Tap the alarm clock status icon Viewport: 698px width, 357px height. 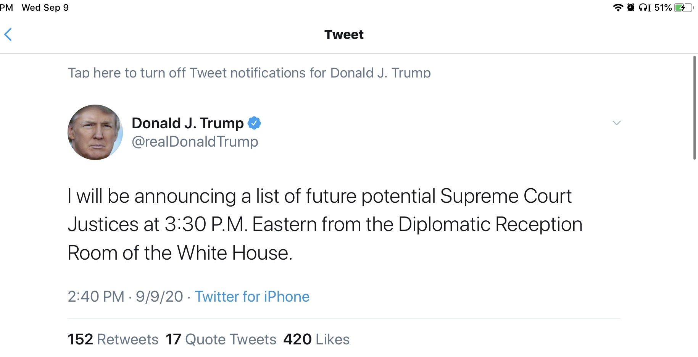(631, 7)
